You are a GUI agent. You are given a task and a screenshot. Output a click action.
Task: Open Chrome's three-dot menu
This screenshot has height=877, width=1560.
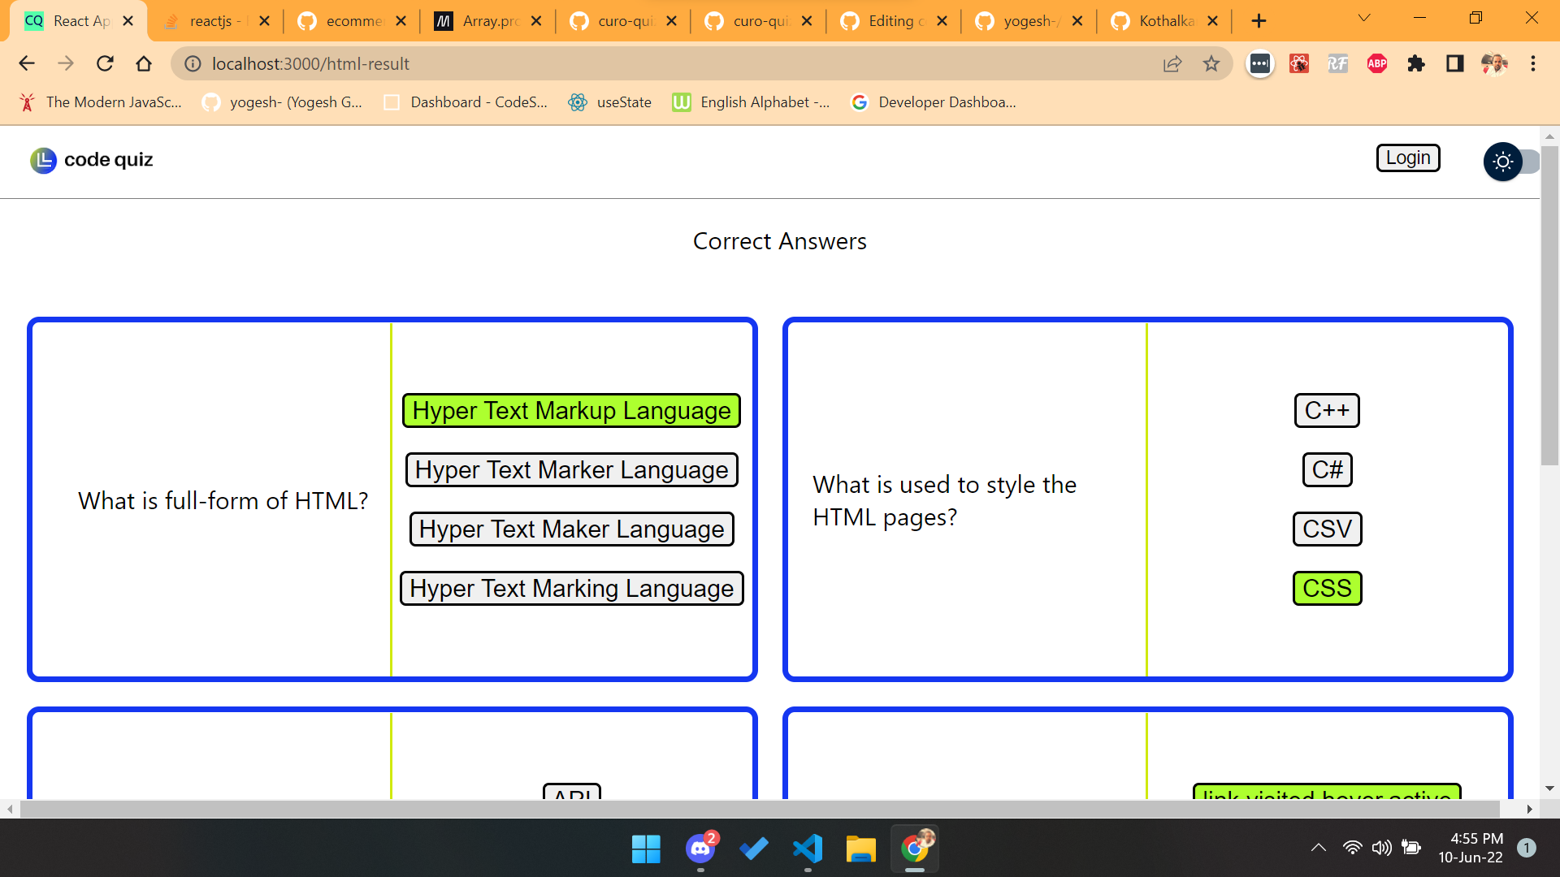point(1532,64)
